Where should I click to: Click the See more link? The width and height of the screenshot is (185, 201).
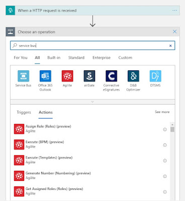pos(162,112)
